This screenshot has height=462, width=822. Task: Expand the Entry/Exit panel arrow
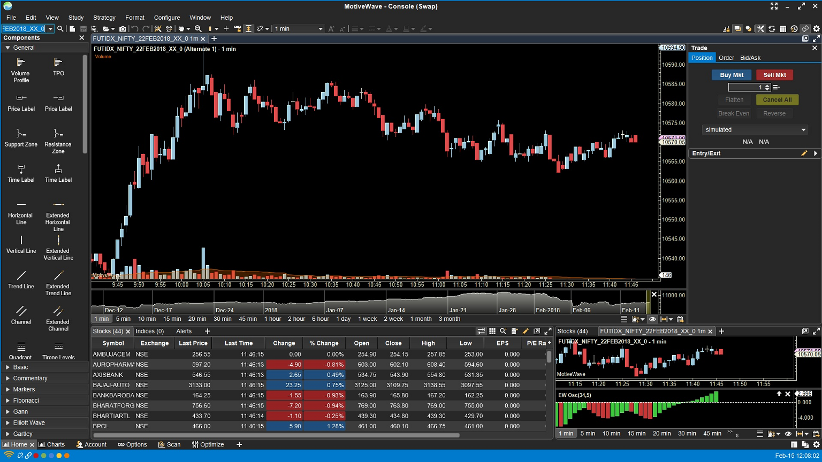pyautogui.click(x=816, y=153)
